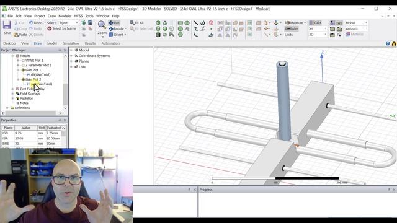Pin the Properties panel
397x223 pixels.
pyautogui.click(x=60, y=120)
